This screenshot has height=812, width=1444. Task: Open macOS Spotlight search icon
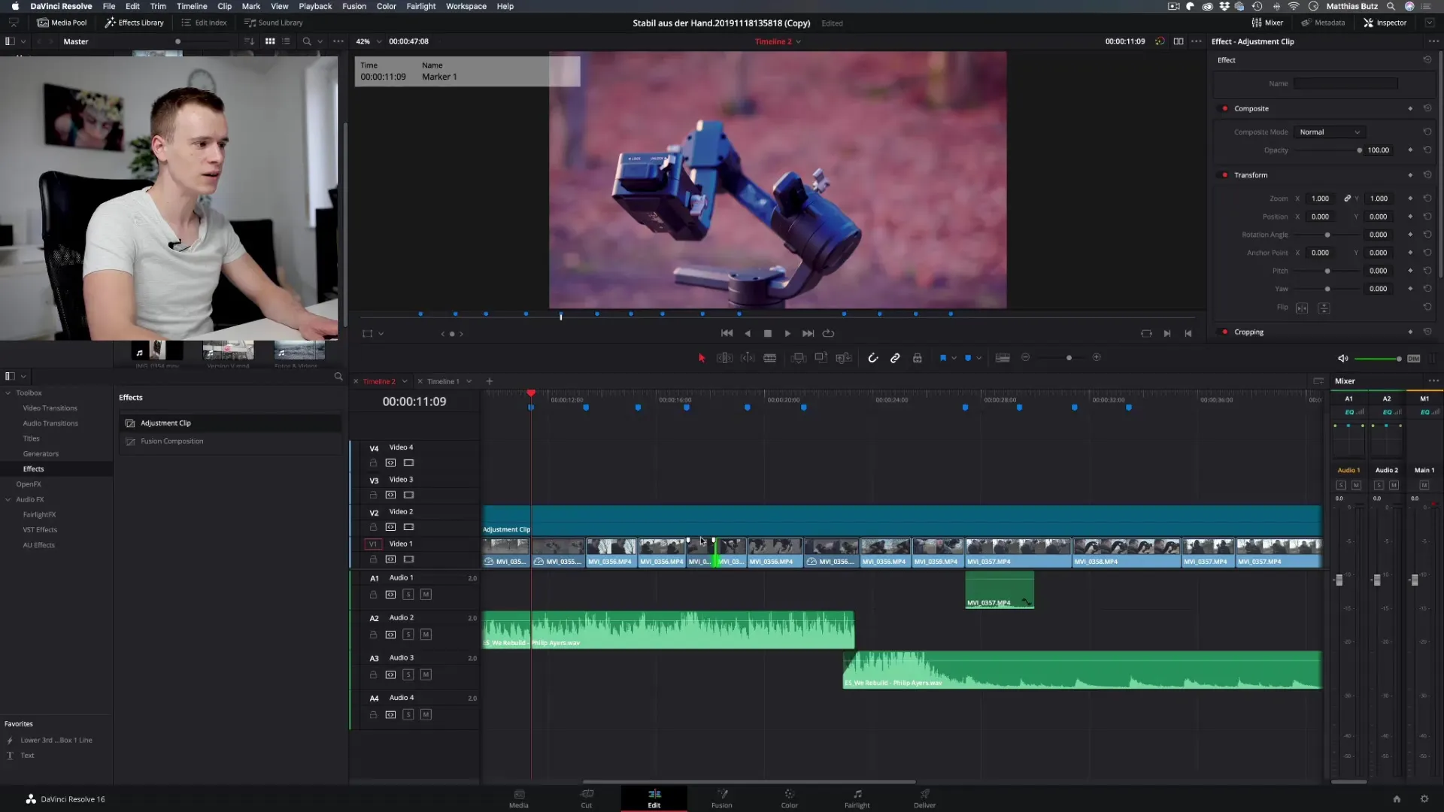click(x=1391, y=6)
